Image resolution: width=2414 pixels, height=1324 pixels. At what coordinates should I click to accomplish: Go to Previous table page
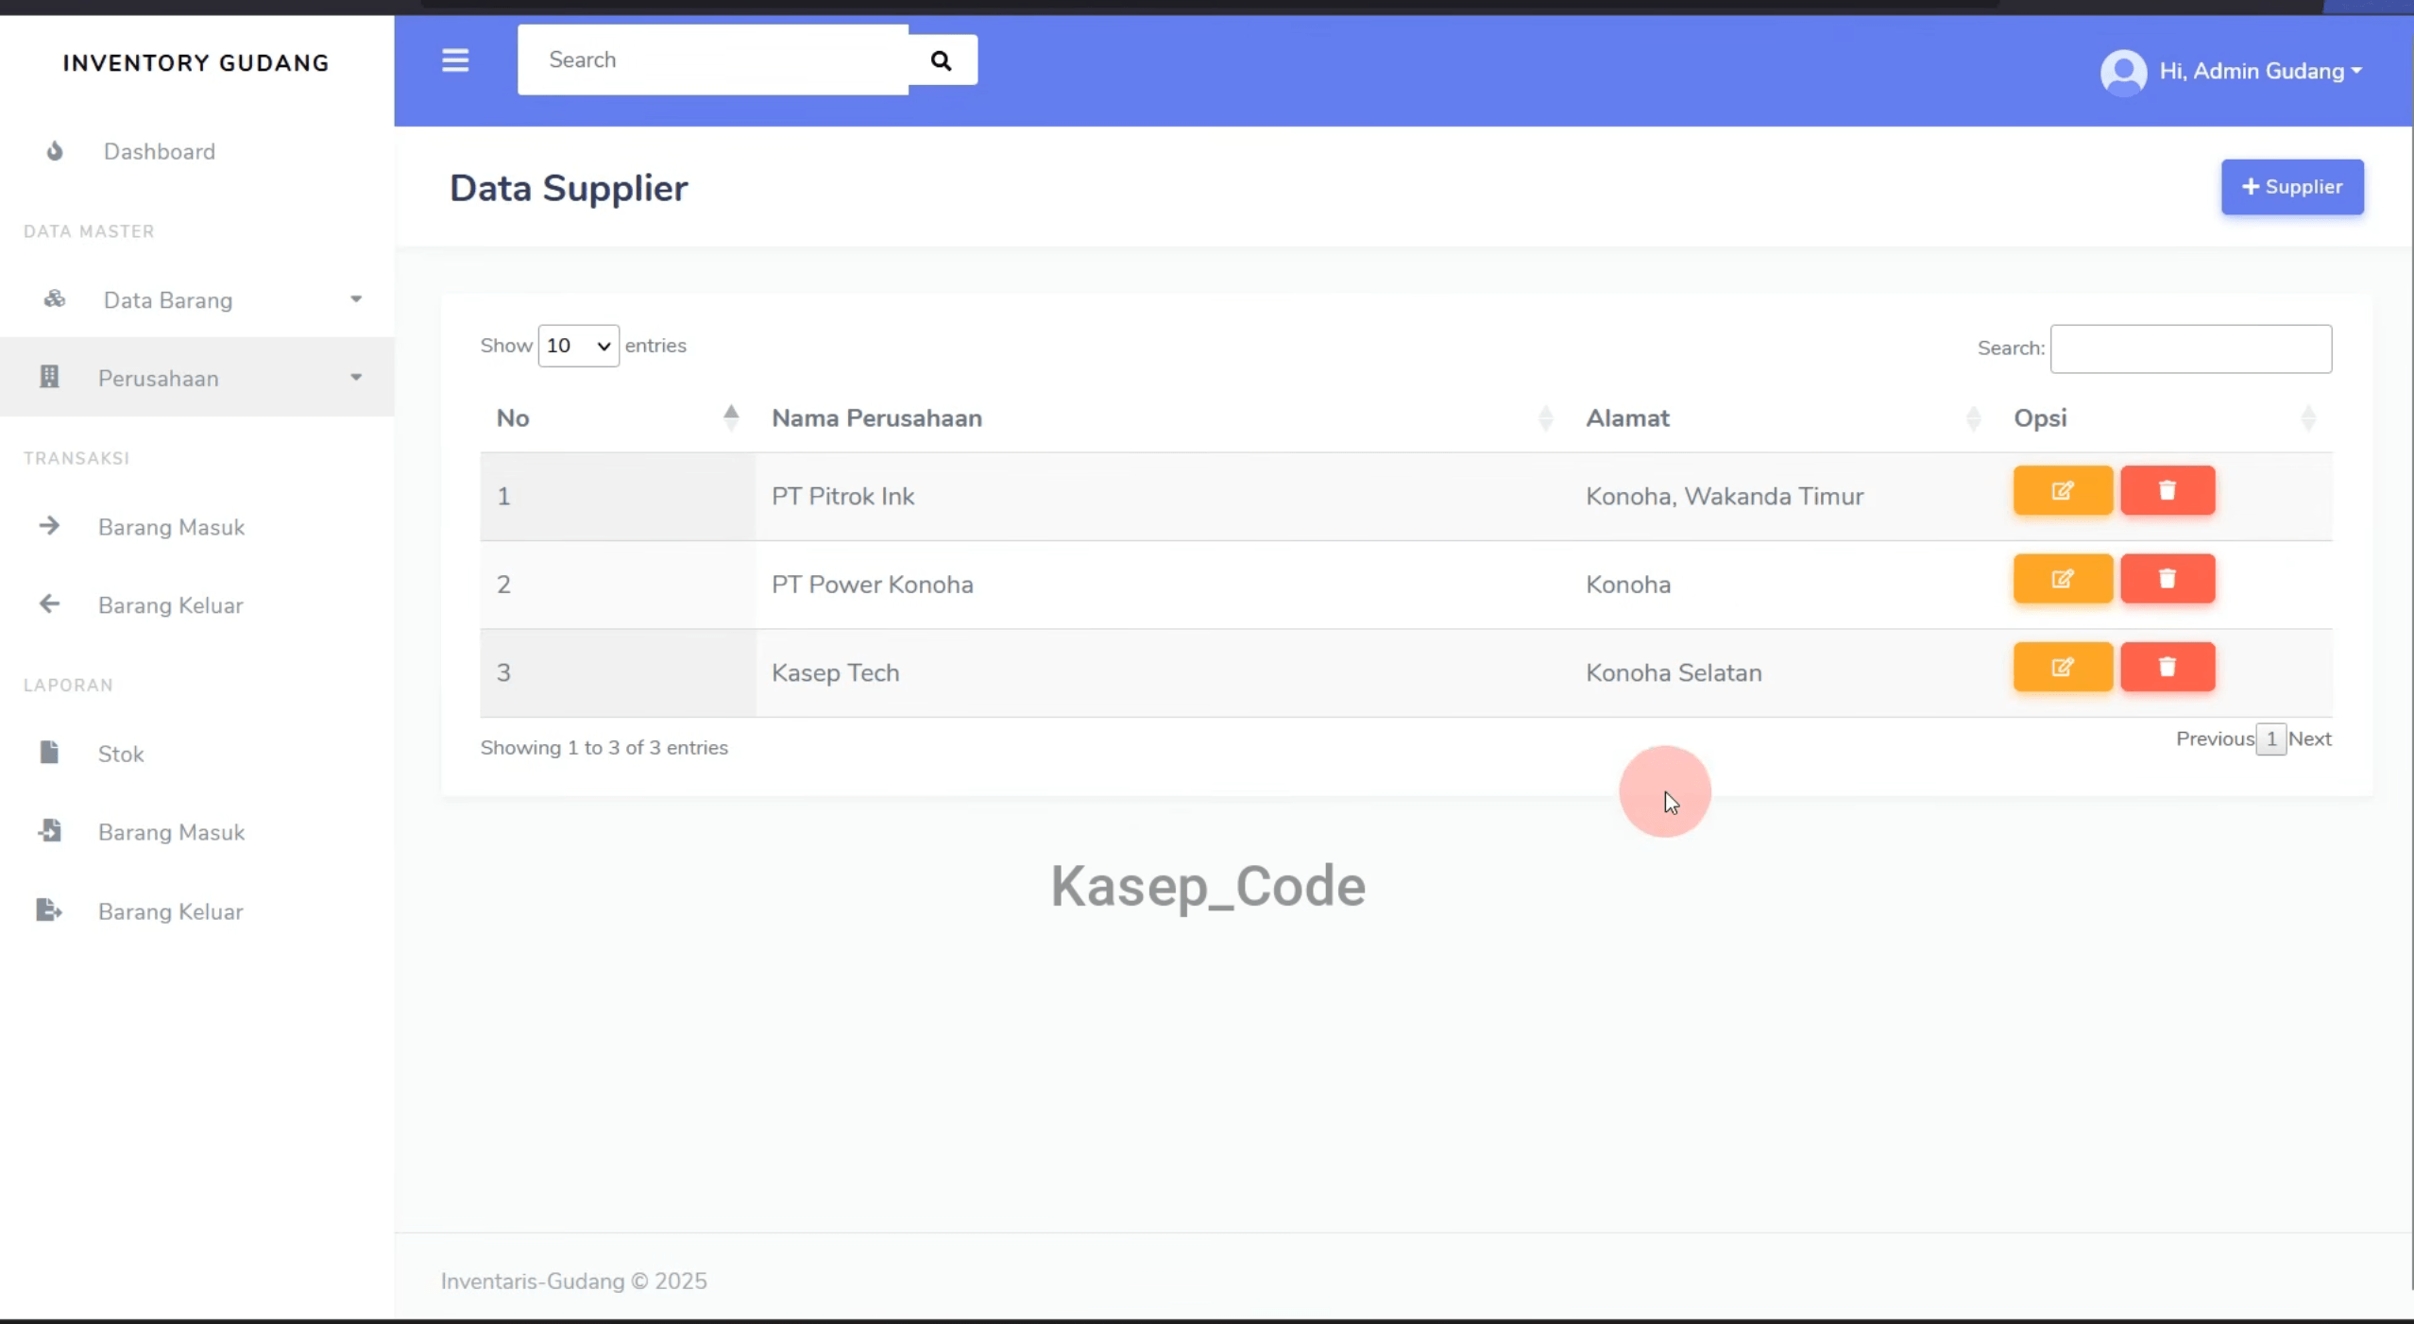click(x=2215, y=738)
